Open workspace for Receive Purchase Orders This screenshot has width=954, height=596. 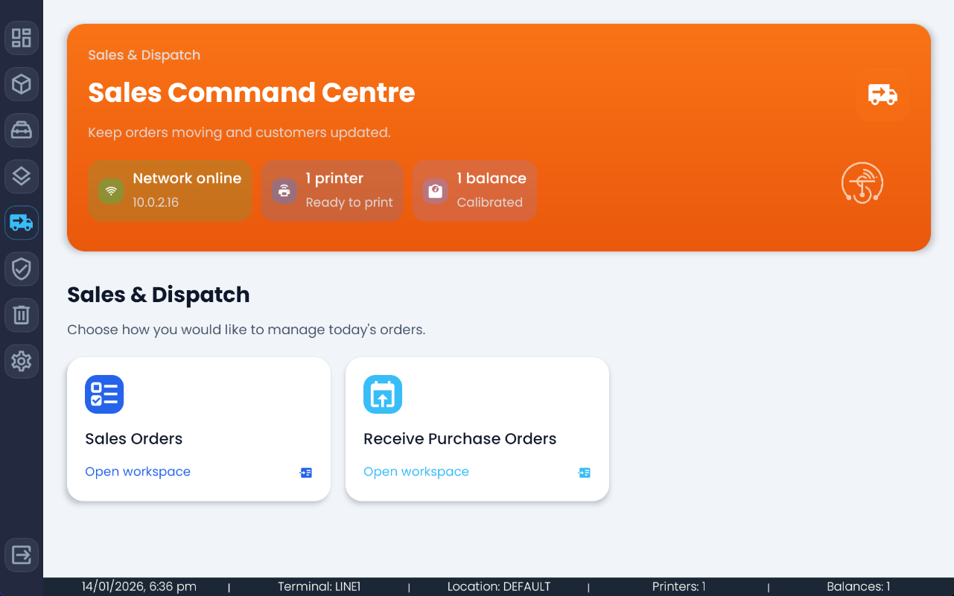click(x=416, y=471)
